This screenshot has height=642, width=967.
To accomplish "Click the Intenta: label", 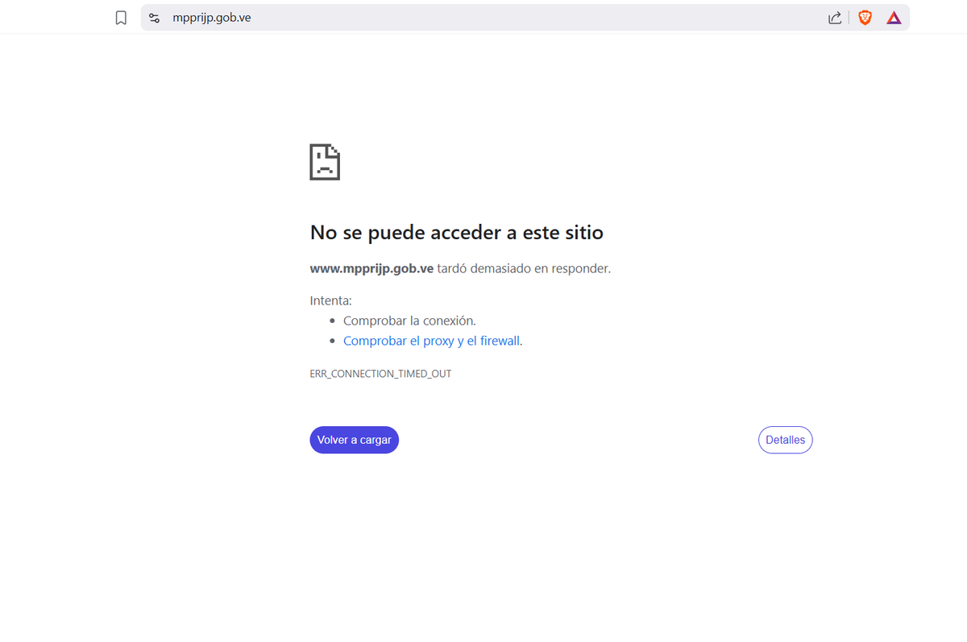I will [x=331, y=300].
